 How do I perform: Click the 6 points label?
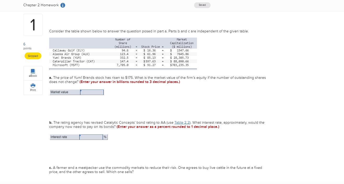coord(27,46)
